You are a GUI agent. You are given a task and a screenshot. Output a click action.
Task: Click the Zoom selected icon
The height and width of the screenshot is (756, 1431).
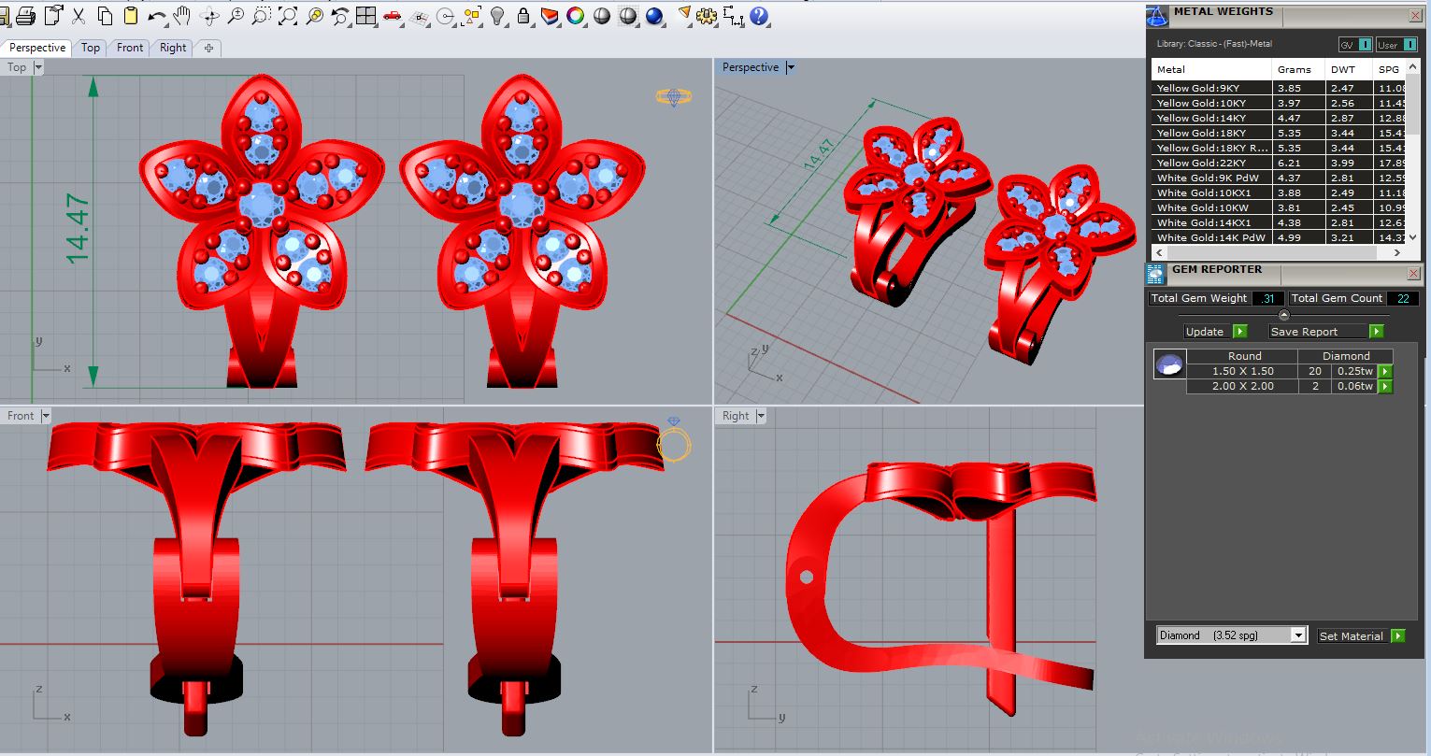pos(314,16)
